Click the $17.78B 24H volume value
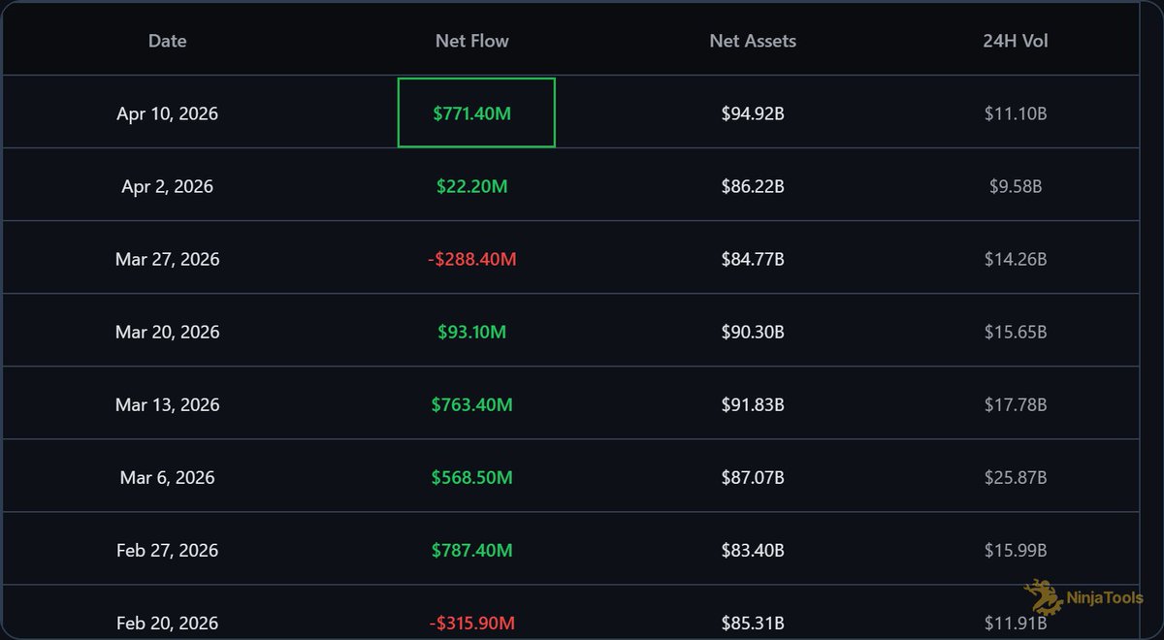The height and width of the screenshot is (640, 1164). 1015,404
